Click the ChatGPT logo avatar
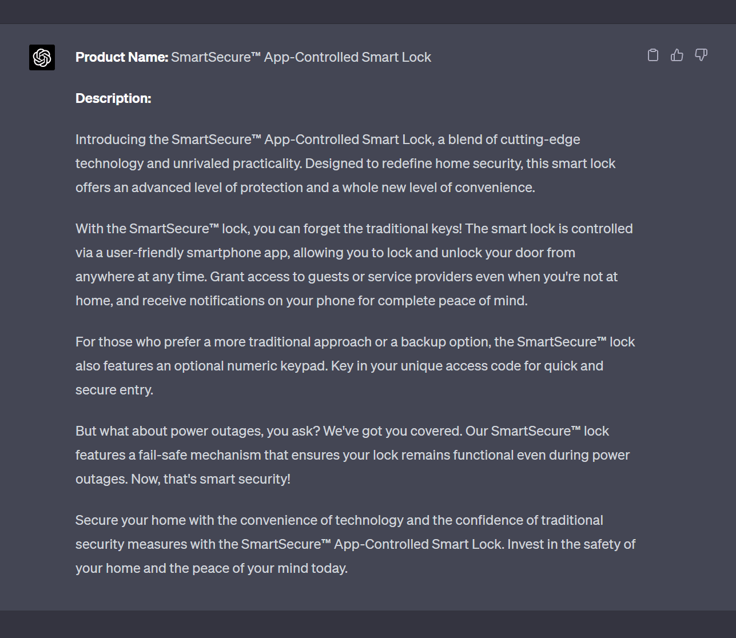Image resolution: width=736 pixels, height=638 pixels. [x=42, y=57]
